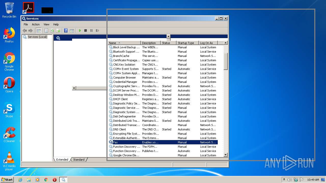Click the Back arrow in Services toolbar
The height and width of the screenshot is (183, 326).
click(25, 30)
